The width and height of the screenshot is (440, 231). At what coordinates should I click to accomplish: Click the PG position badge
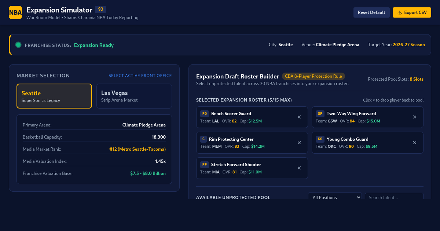[205, 114]
